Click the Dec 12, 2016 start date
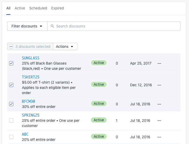Viewport: 189px width, 144px height. tap(141, 85)
